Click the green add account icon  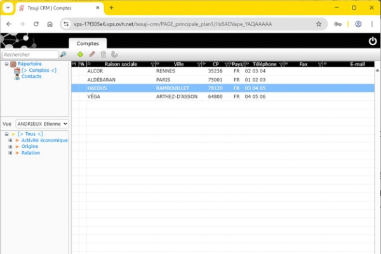pyautogui.click(x=81, y=55)
